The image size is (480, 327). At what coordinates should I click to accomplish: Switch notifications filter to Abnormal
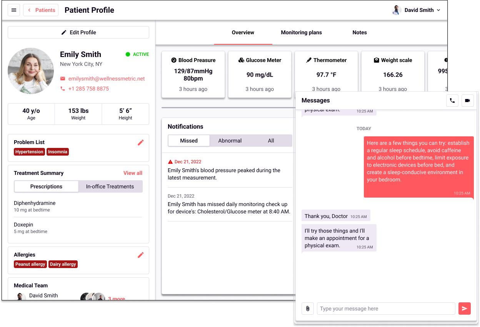coord(230,141)
